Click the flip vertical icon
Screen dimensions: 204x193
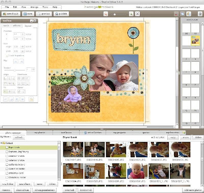coord(21,61)
